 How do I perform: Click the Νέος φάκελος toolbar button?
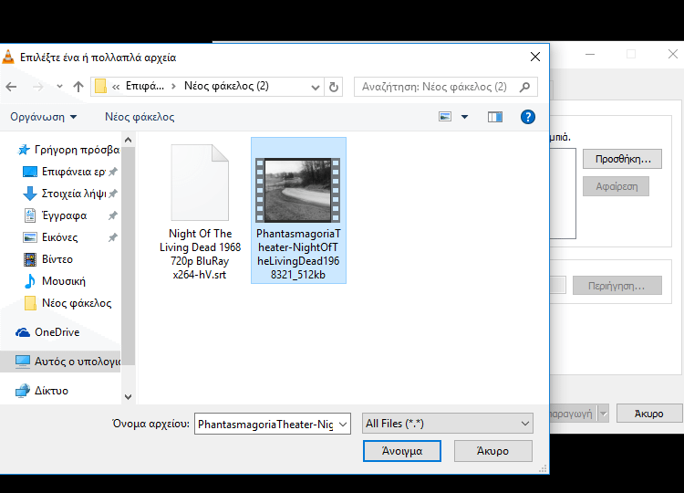point(140,117)
